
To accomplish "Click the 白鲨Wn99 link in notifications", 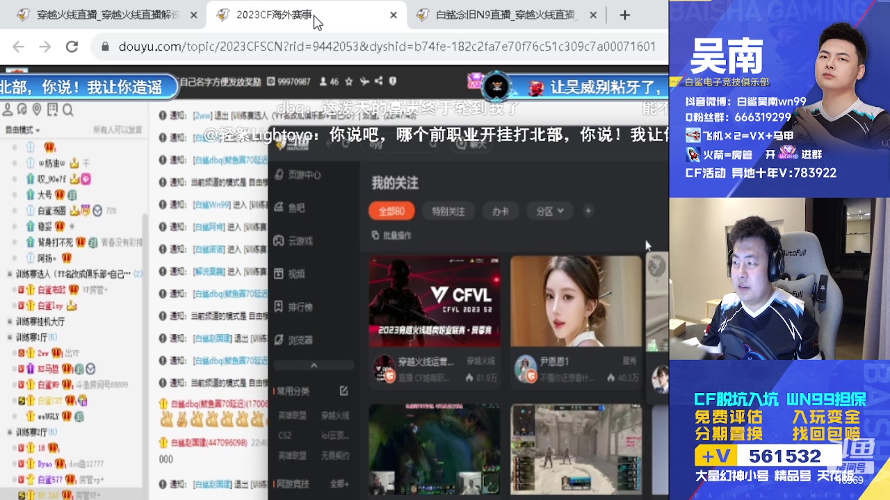I will pyautogui.click(x=212, y=205).
